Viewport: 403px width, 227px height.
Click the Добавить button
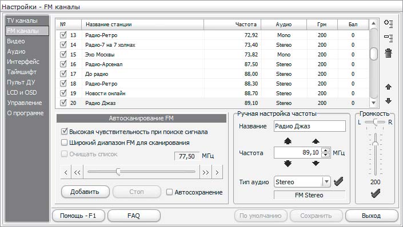pyautogui.click(x=85, y=192)
